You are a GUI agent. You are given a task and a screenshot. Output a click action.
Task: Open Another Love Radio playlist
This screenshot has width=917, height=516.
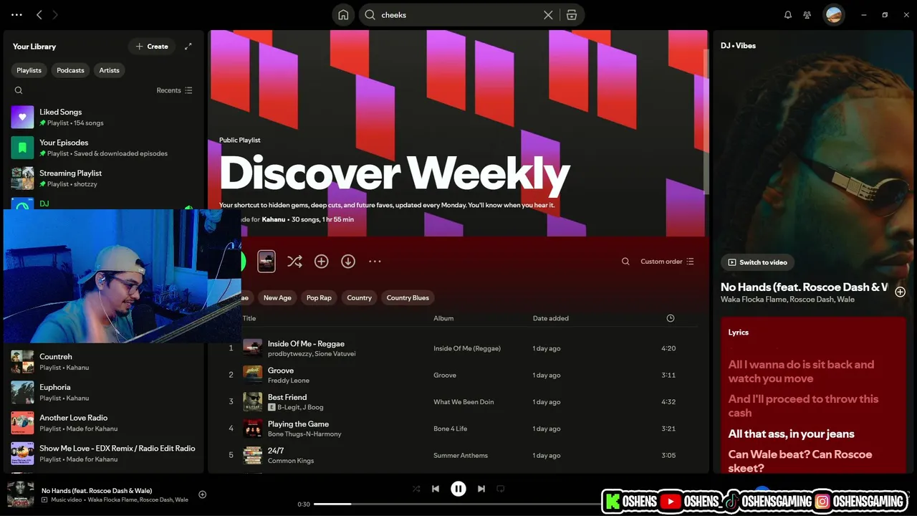[104, 423]
